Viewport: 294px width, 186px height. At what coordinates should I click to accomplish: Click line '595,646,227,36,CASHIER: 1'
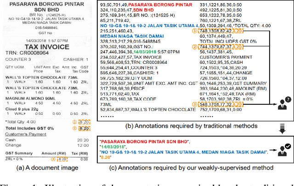point(129,73)
